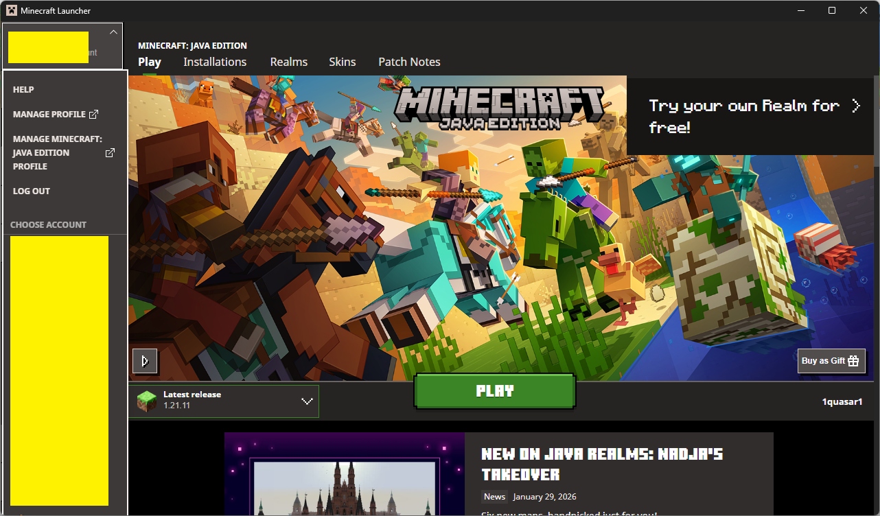Click the Buy as Gift button

tap(831, 361)
